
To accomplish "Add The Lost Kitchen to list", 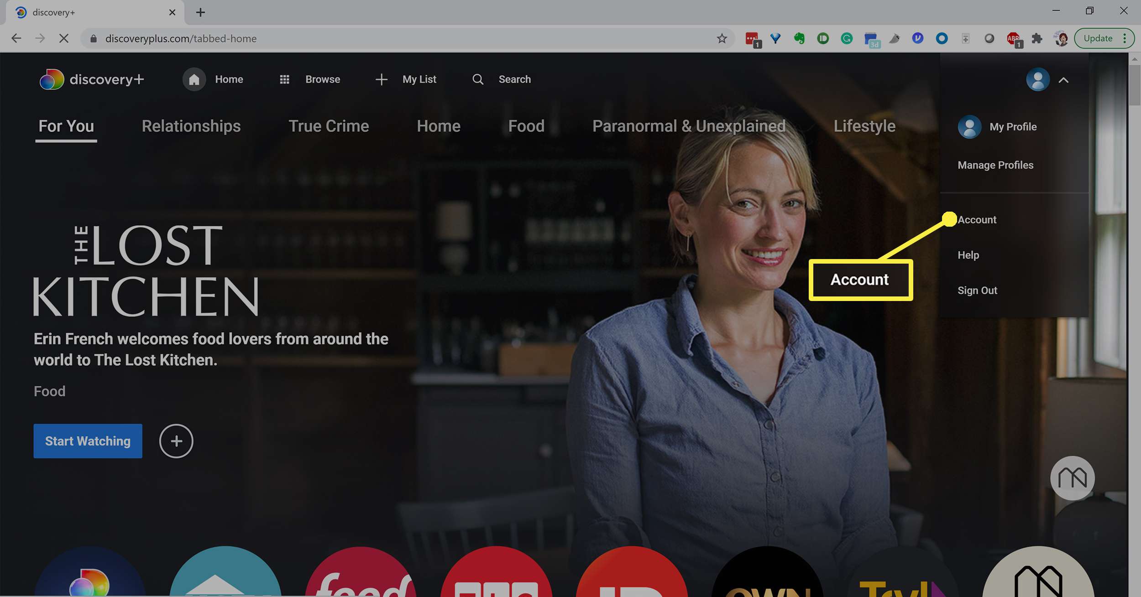I will (176, 441).
